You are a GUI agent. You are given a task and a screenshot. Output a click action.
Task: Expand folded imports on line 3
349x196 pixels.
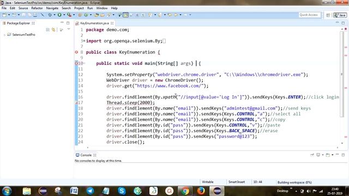84,41
